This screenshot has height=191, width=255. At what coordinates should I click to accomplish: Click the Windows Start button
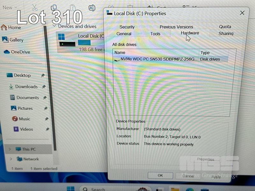[70, 189]
